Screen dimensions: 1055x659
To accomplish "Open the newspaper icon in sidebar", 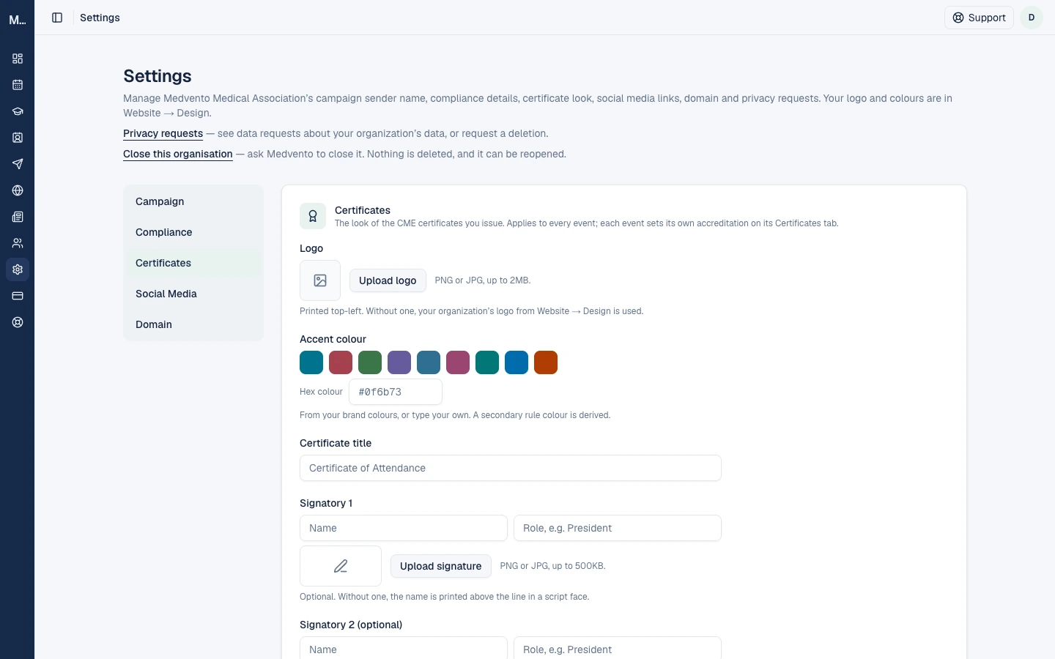I will coord(18,217).
